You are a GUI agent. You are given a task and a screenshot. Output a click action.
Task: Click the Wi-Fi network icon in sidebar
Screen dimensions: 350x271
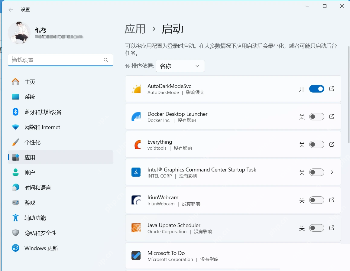click(x=15, y=127)
